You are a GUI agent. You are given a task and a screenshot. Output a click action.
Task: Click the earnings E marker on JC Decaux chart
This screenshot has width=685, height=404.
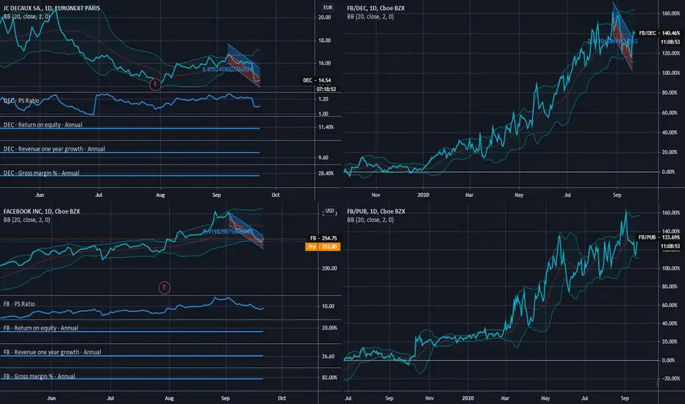(155, 84)
